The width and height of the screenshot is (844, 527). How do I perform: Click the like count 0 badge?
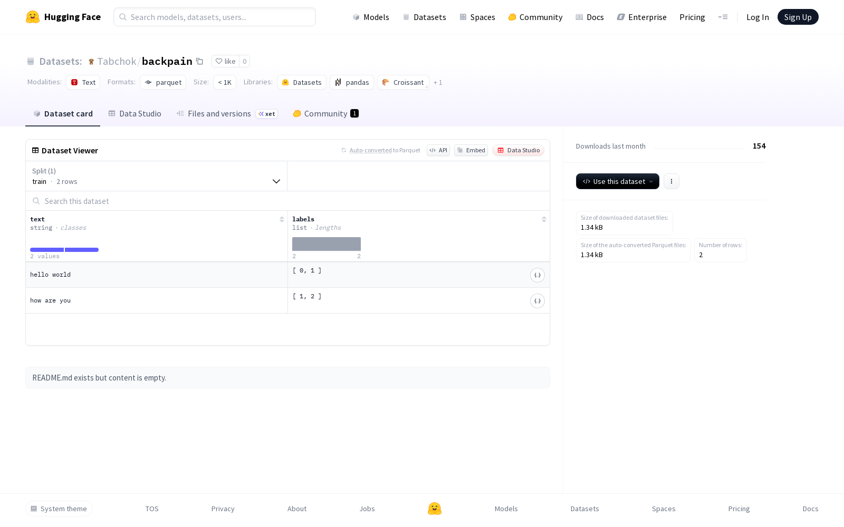pos(245,61)
